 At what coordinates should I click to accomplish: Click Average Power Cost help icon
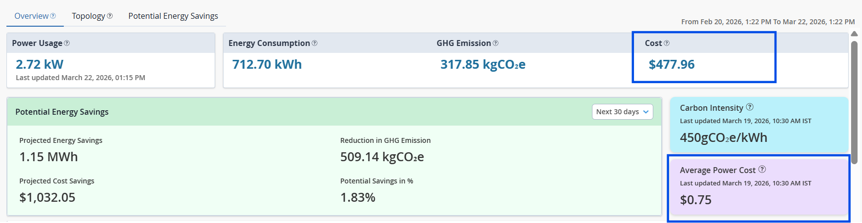(762, 169)
